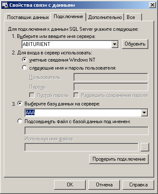This screenshot has height=194, width=158.
Task: Click the browse "..." button for file name
Action: coord(145,147)
